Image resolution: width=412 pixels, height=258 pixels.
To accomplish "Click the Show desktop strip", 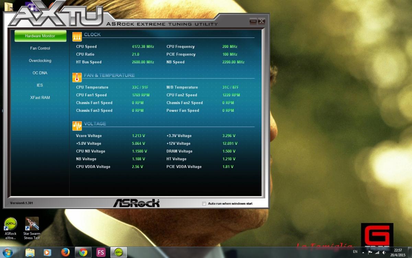I will pos(410,252).
